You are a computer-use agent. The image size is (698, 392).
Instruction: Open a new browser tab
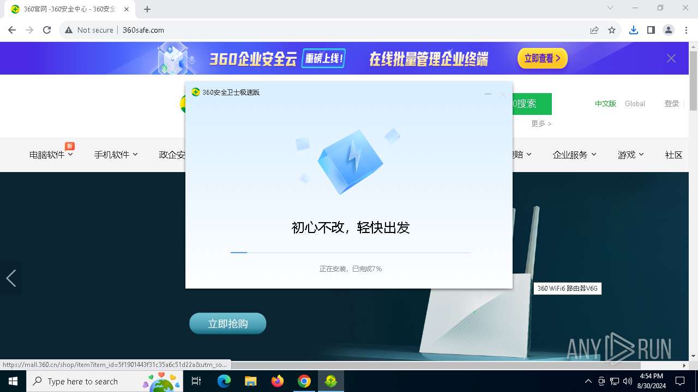147,9
